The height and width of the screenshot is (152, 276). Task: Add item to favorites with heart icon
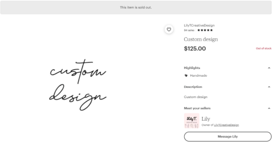169,29
